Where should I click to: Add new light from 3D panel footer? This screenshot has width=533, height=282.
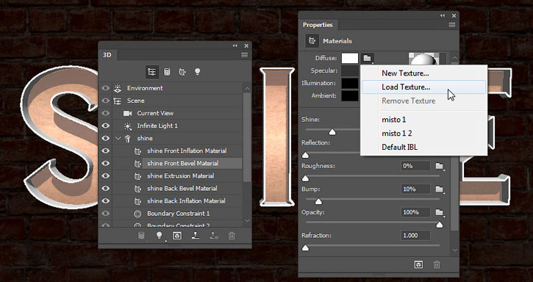(x=159, y=236)
